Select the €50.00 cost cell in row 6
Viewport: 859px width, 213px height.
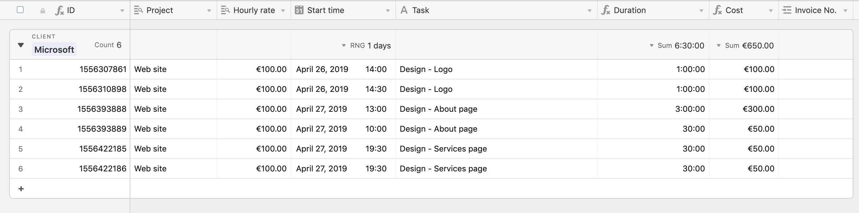click(744, 169)
